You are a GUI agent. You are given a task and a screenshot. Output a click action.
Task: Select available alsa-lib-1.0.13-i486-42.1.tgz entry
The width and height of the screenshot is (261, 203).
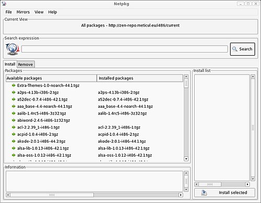pyautogui.click(x=43, y=148)
